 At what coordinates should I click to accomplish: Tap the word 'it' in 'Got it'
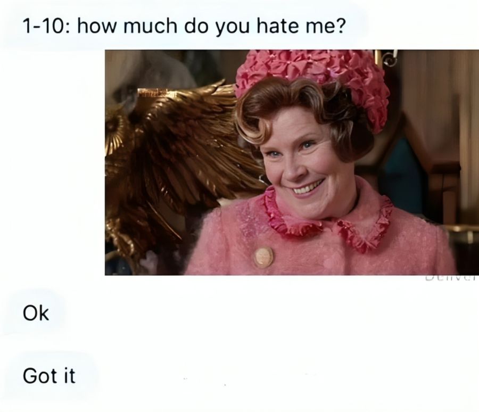click(69, 376)
